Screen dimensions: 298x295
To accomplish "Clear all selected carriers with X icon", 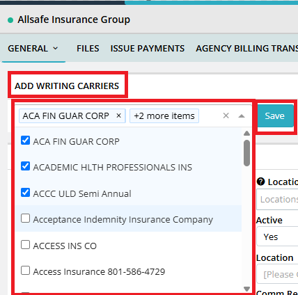I will point(226,115).
